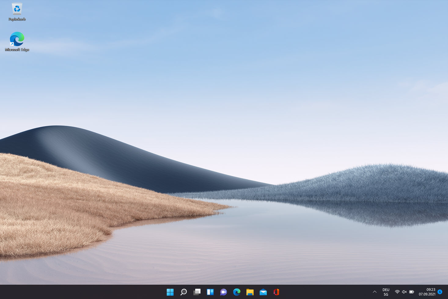
Task: Open Task View in the taskbar
Action: click(197, 292)
